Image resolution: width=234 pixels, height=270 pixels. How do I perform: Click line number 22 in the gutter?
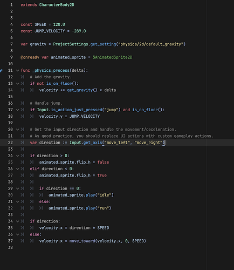(10, 143)
